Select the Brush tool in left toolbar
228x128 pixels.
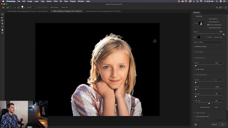tap(2, 21)
